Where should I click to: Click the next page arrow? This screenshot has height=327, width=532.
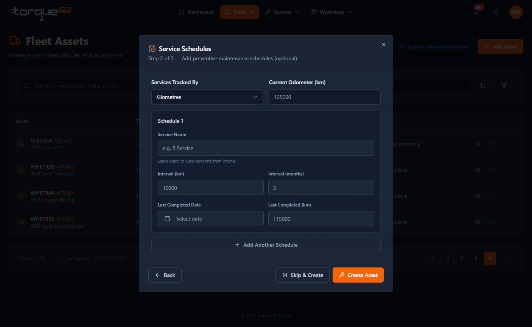(x=506, y=258)
